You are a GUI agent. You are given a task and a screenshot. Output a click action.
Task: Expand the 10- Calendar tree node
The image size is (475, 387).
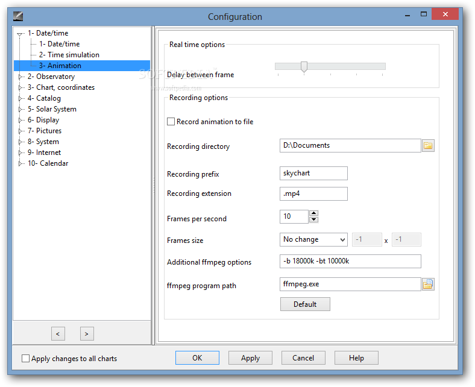pos(20,163)
